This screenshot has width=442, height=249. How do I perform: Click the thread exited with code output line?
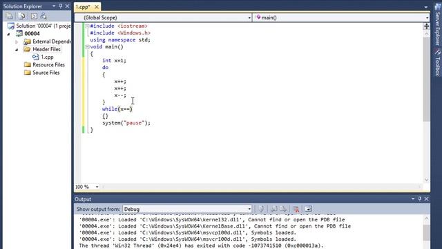(x=201, y=246)
